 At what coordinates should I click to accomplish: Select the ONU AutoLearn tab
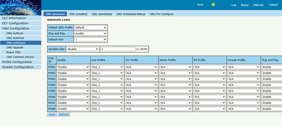55,14
